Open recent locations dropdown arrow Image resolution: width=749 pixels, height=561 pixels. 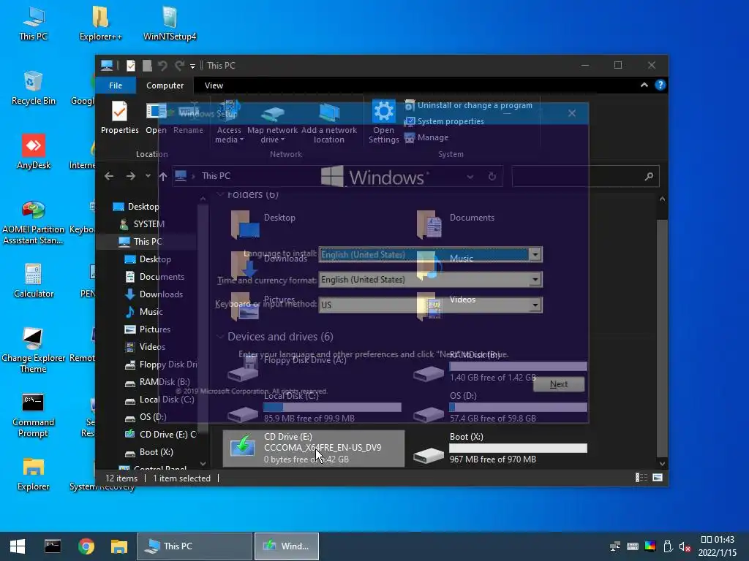pos(148,176)
